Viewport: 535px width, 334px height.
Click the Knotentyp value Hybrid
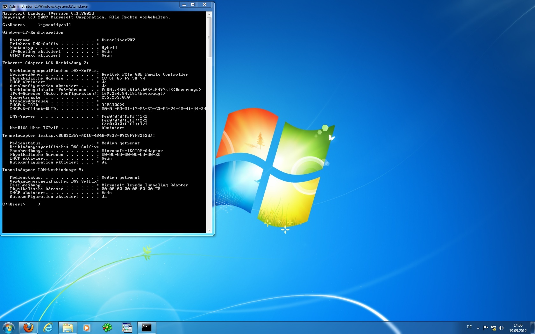coord(109,48)
